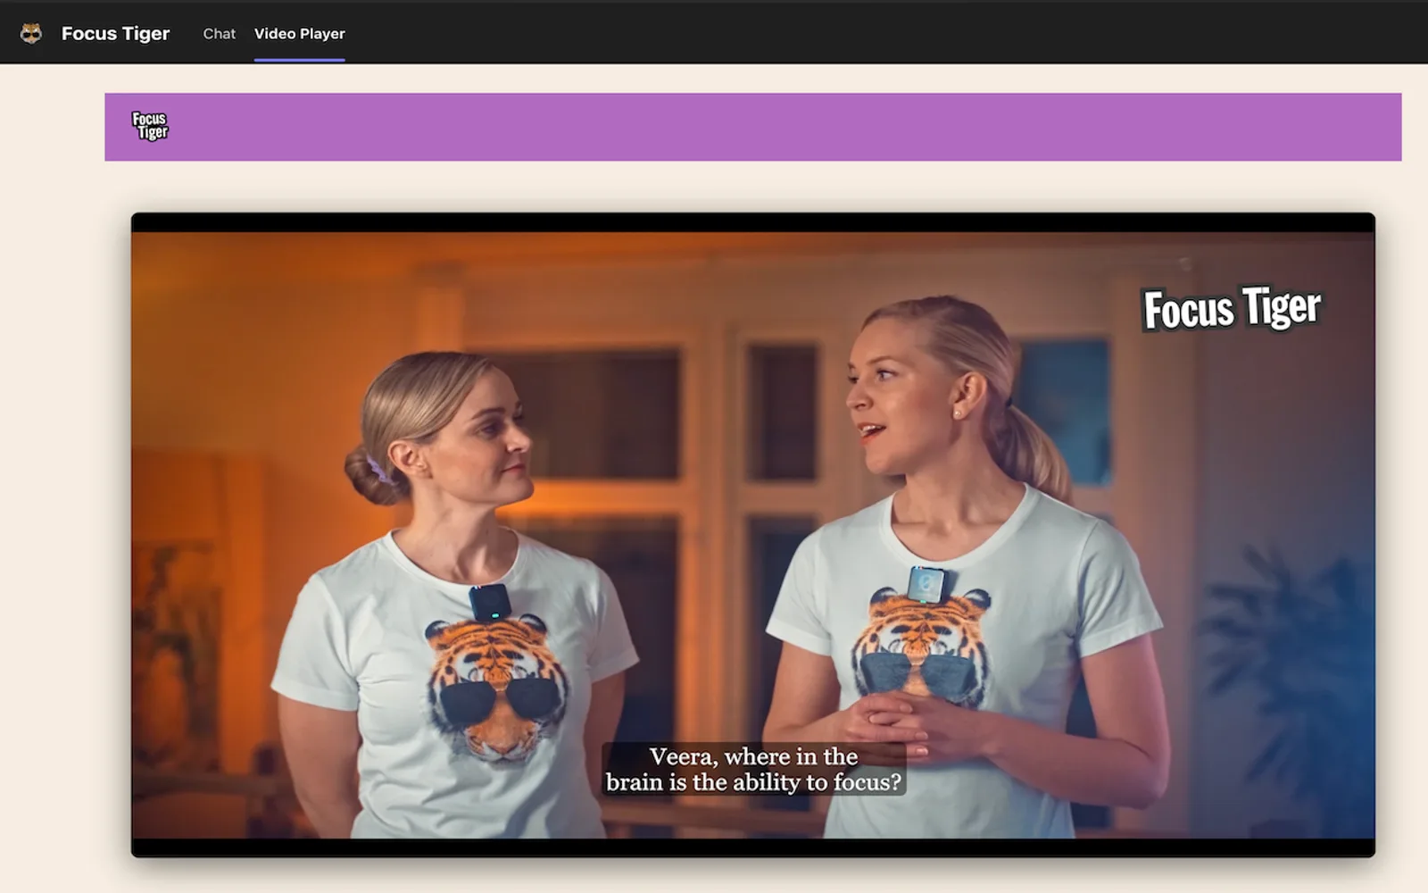Screen dimensions: 1428x893
Task: Click the video player frame
Action: [752, 535]
